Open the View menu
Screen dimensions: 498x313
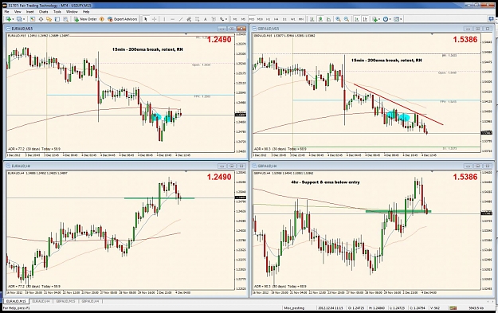click(x=18, y=11)
